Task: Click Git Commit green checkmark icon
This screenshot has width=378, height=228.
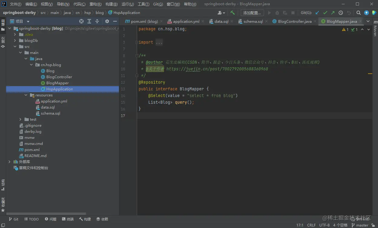Action: 325,13
